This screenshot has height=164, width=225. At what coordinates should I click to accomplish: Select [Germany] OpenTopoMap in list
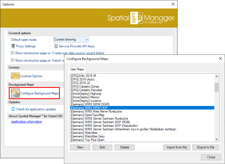(84, 115)
